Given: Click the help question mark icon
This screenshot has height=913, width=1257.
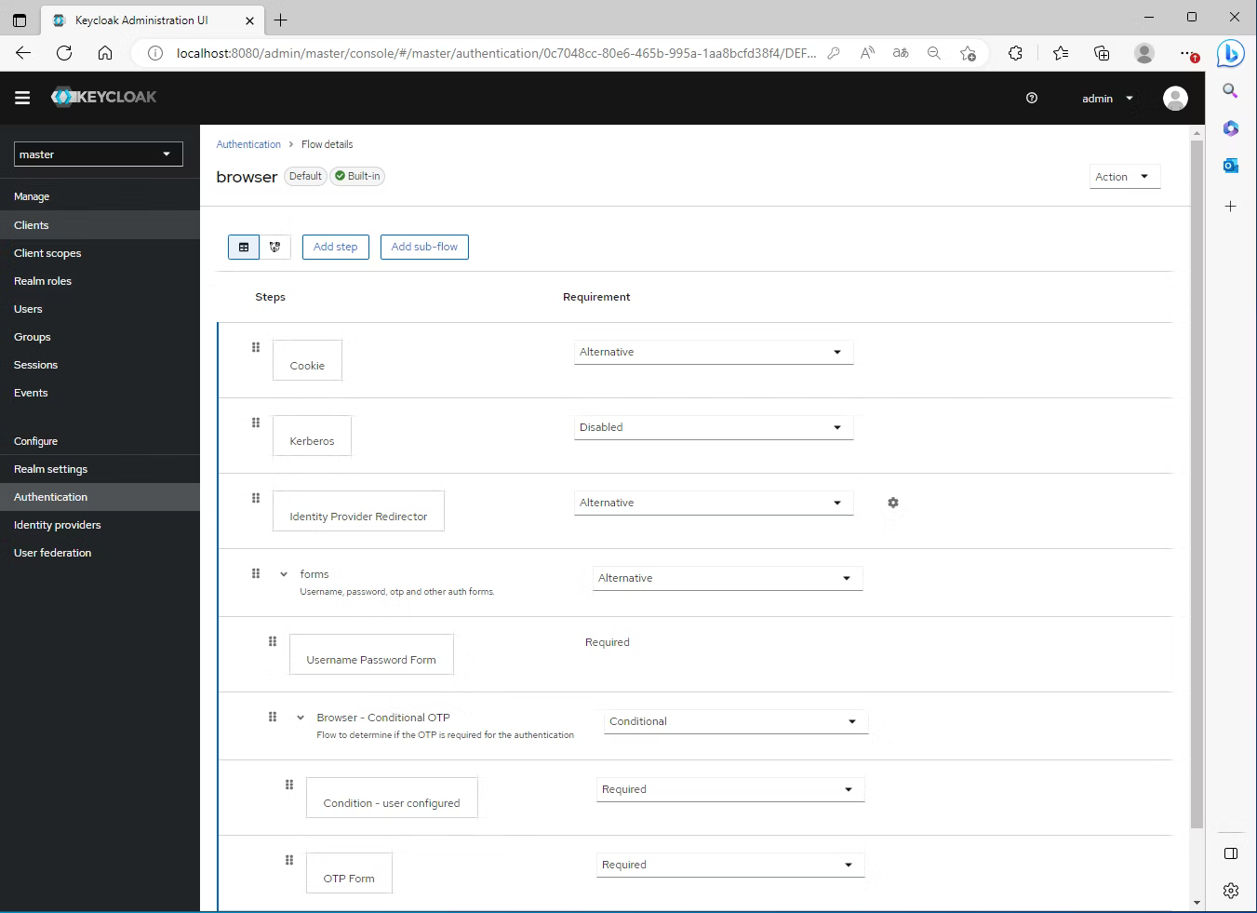Looking at the screenshot, I should (1031, 98).
